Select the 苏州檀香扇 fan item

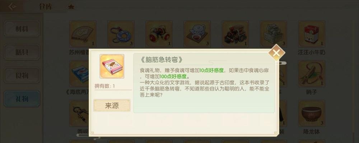(x=83, y=34)
